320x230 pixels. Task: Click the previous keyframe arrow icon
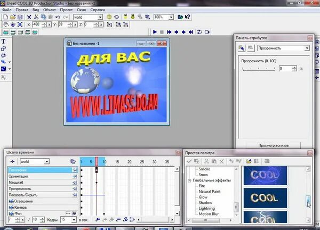(x=98, y=219)
